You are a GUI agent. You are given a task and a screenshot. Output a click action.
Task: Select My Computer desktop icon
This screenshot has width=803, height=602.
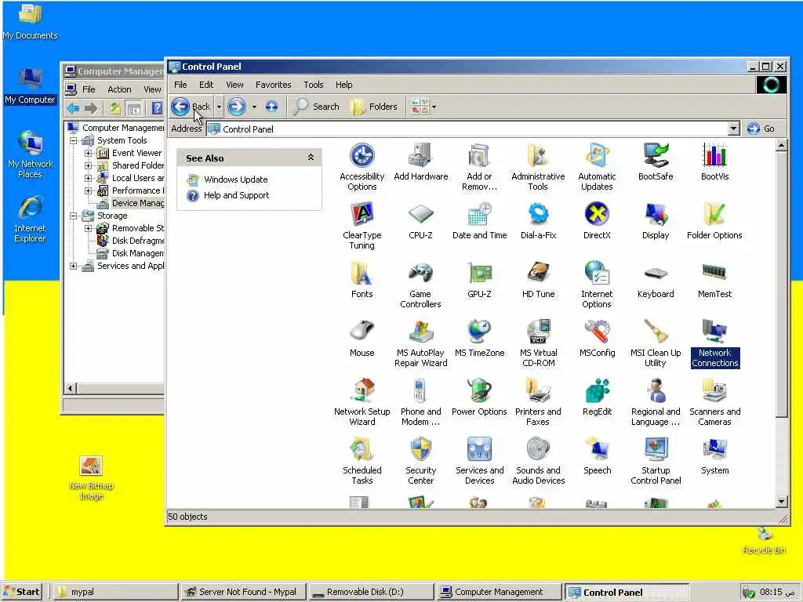31,86
